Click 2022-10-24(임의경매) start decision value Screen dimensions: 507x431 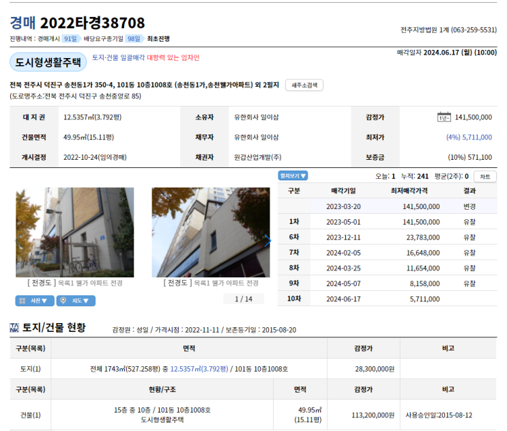[95, 157]
